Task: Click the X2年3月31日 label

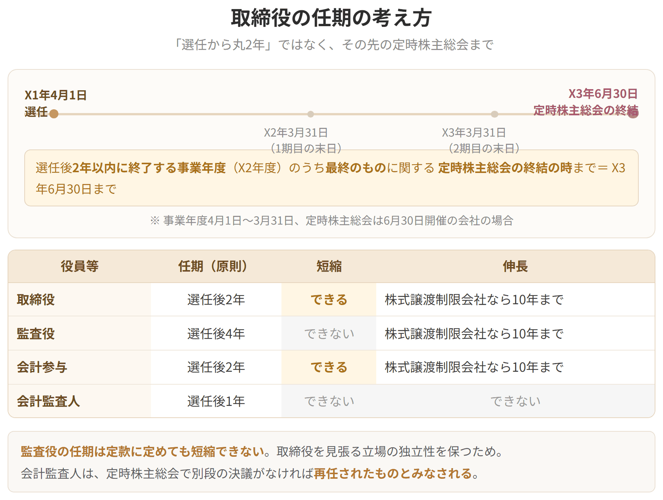Action: click(x=296, y=133)
